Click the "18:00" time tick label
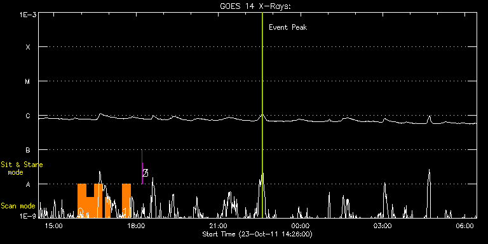The image size is (488, 244). [x=136, y=227]
